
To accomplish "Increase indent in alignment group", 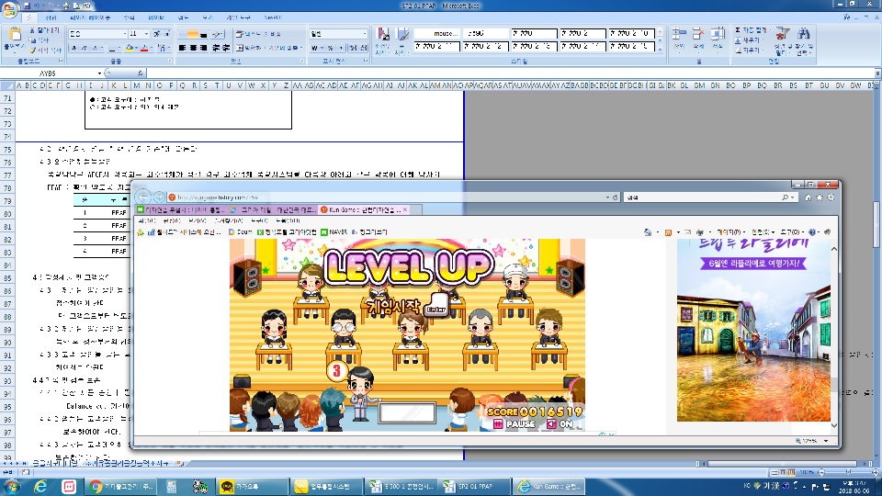I will point(226,48).
